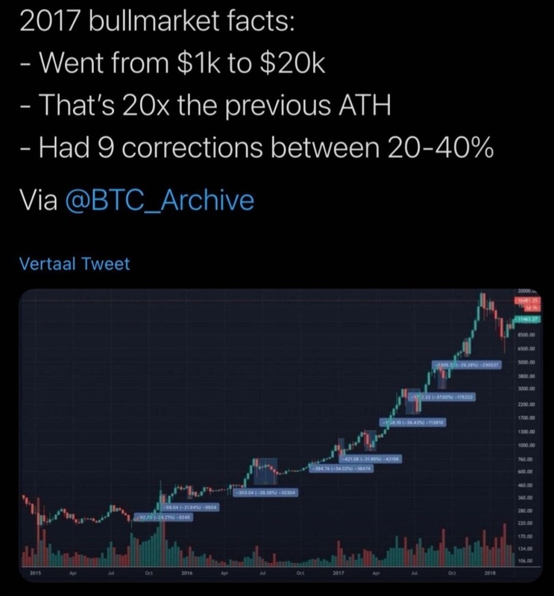Click the "2017 bullmarket facts:" heading text
This screenshot has width=554, height=596.
point(157,22)
